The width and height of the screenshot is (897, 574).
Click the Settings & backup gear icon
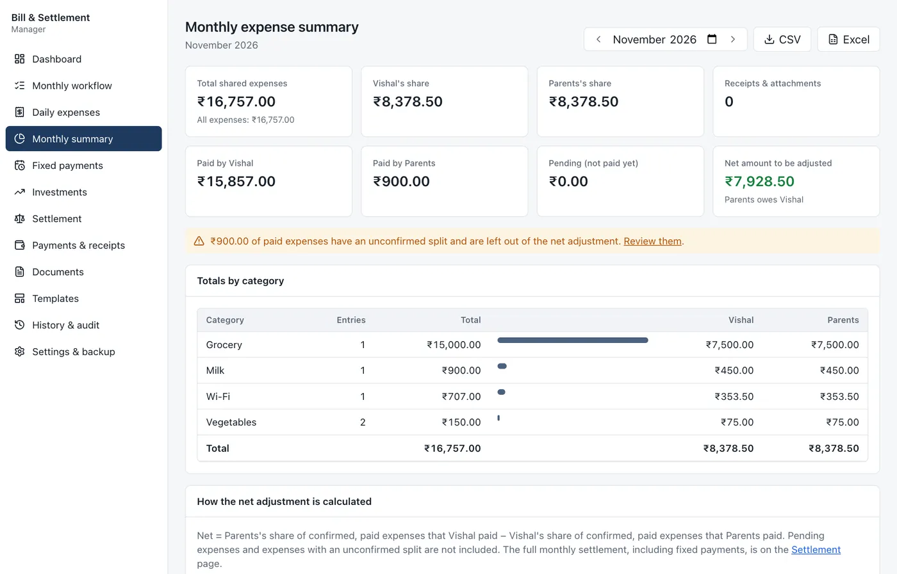(20, 351)
